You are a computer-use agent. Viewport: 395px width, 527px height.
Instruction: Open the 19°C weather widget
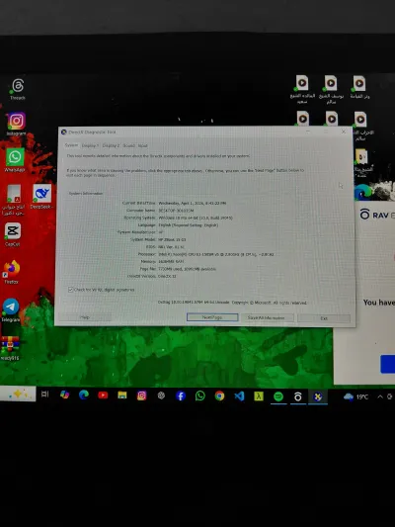click(x=356, y=396)
